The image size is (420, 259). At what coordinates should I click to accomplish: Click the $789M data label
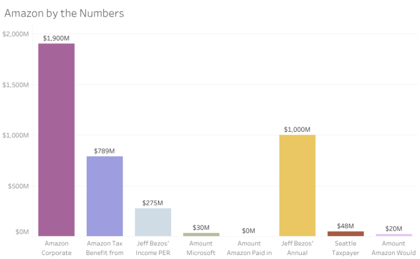coord(104,151)
